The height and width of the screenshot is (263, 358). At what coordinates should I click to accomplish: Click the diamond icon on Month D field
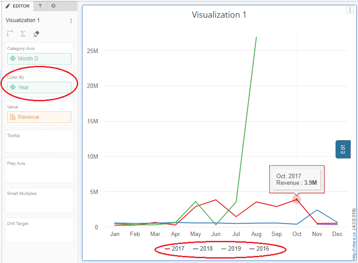point(12,58)
